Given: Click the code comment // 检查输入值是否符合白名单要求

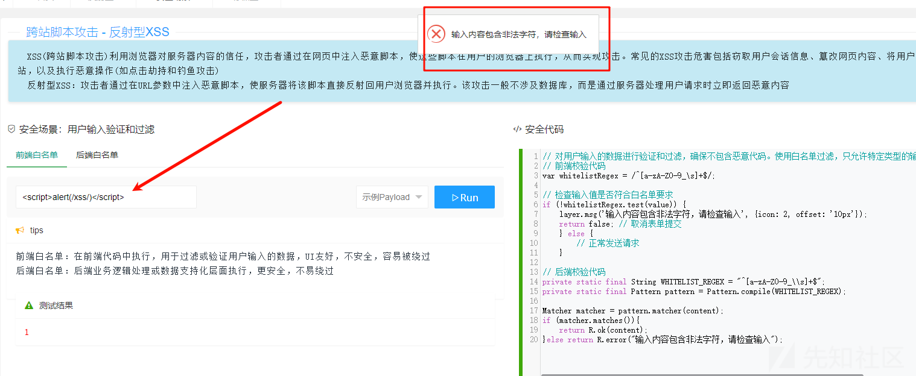Looking at the screenshot, I should click(608, 195).
